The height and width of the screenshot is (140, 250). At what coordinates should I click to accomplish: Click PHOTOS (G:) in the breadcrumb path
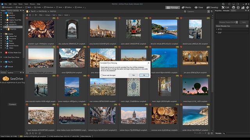click(x=43, y=11)
